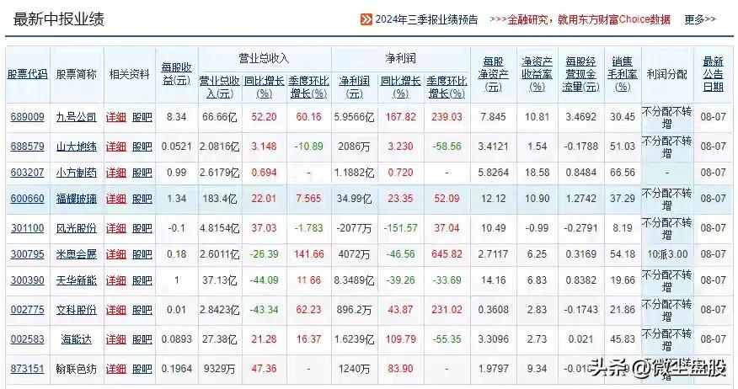Sort by 每股净资产(元) column header
The height and width of the screenshot is (389, 738).
[x=493, y=74]
